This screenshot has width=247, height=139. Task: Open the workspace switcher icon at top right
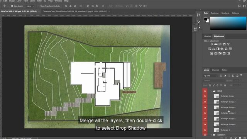pos(244,6)
